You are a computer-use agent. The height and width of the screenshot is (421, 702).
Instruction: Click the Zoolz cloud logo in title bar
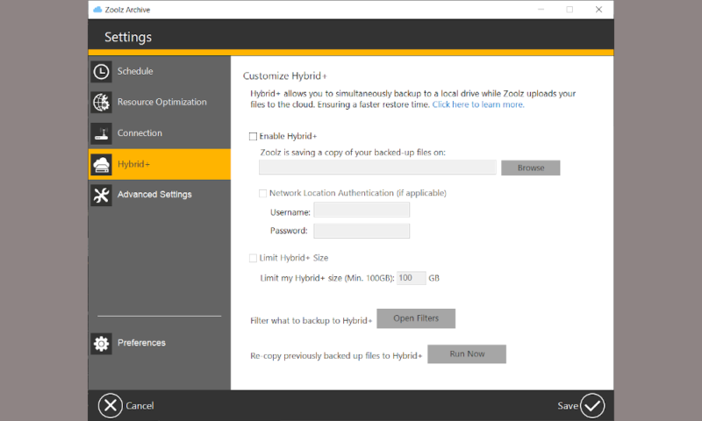pyautogui.click(x=97, y=10)
